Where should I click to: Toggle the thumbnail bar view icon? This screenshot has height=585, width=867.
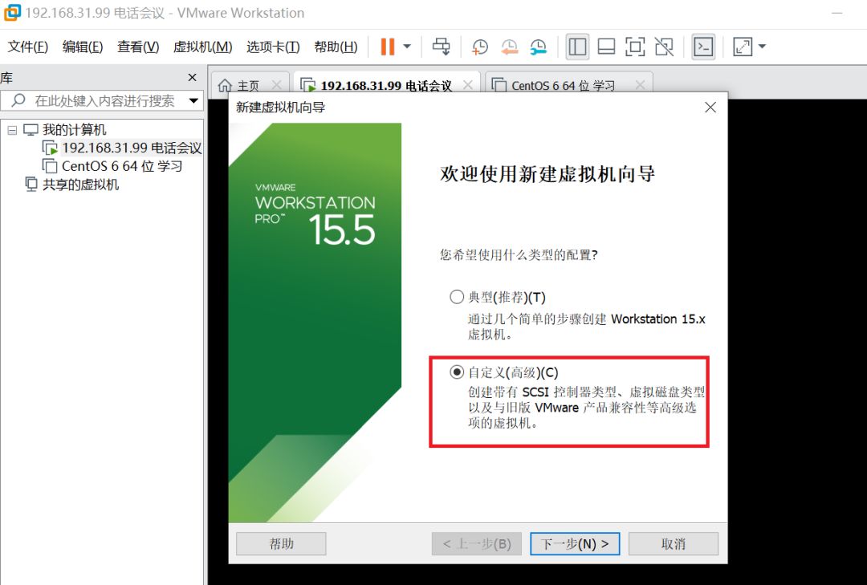point(607,47)
